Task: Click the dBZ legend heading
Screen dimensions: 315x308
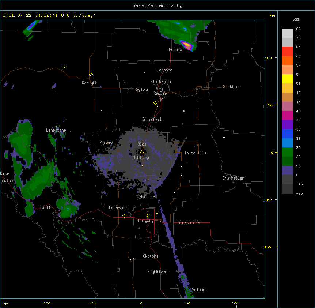Action: coord(296,20)
